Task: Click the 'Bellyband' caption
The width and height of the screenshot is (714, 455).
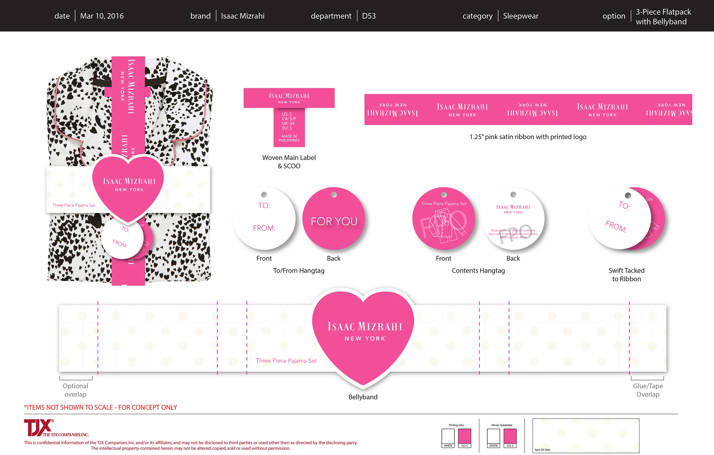Action: pos(363,397)
